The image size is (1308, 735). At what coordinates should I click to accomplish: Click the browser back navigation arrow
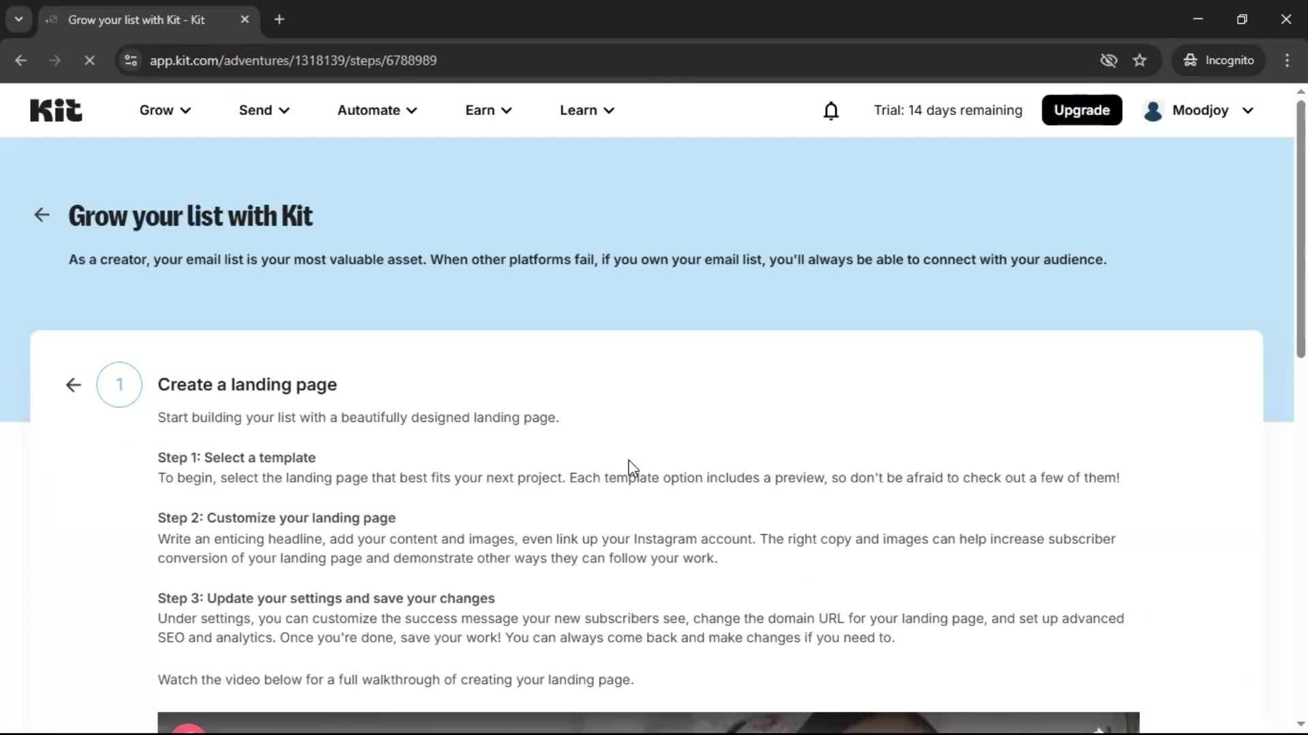tap(21, 61)
